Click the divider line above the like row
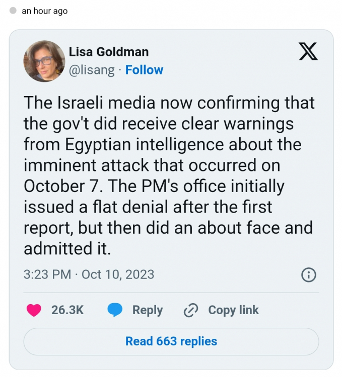342x377 pixels. 171,293
